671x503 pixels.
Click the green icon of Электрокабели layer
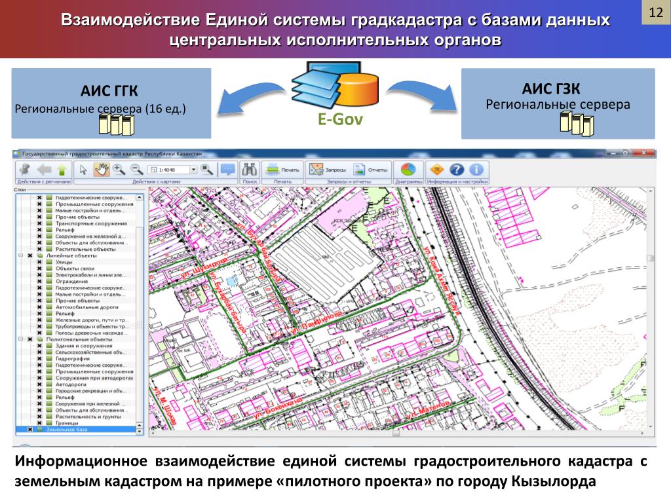pos(49,274)
